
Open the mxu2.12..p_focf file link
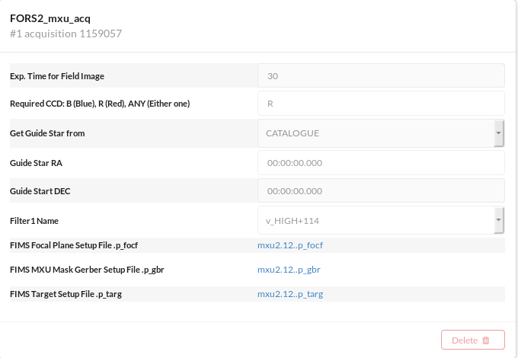pyautogui.click(x=290, y=245)
